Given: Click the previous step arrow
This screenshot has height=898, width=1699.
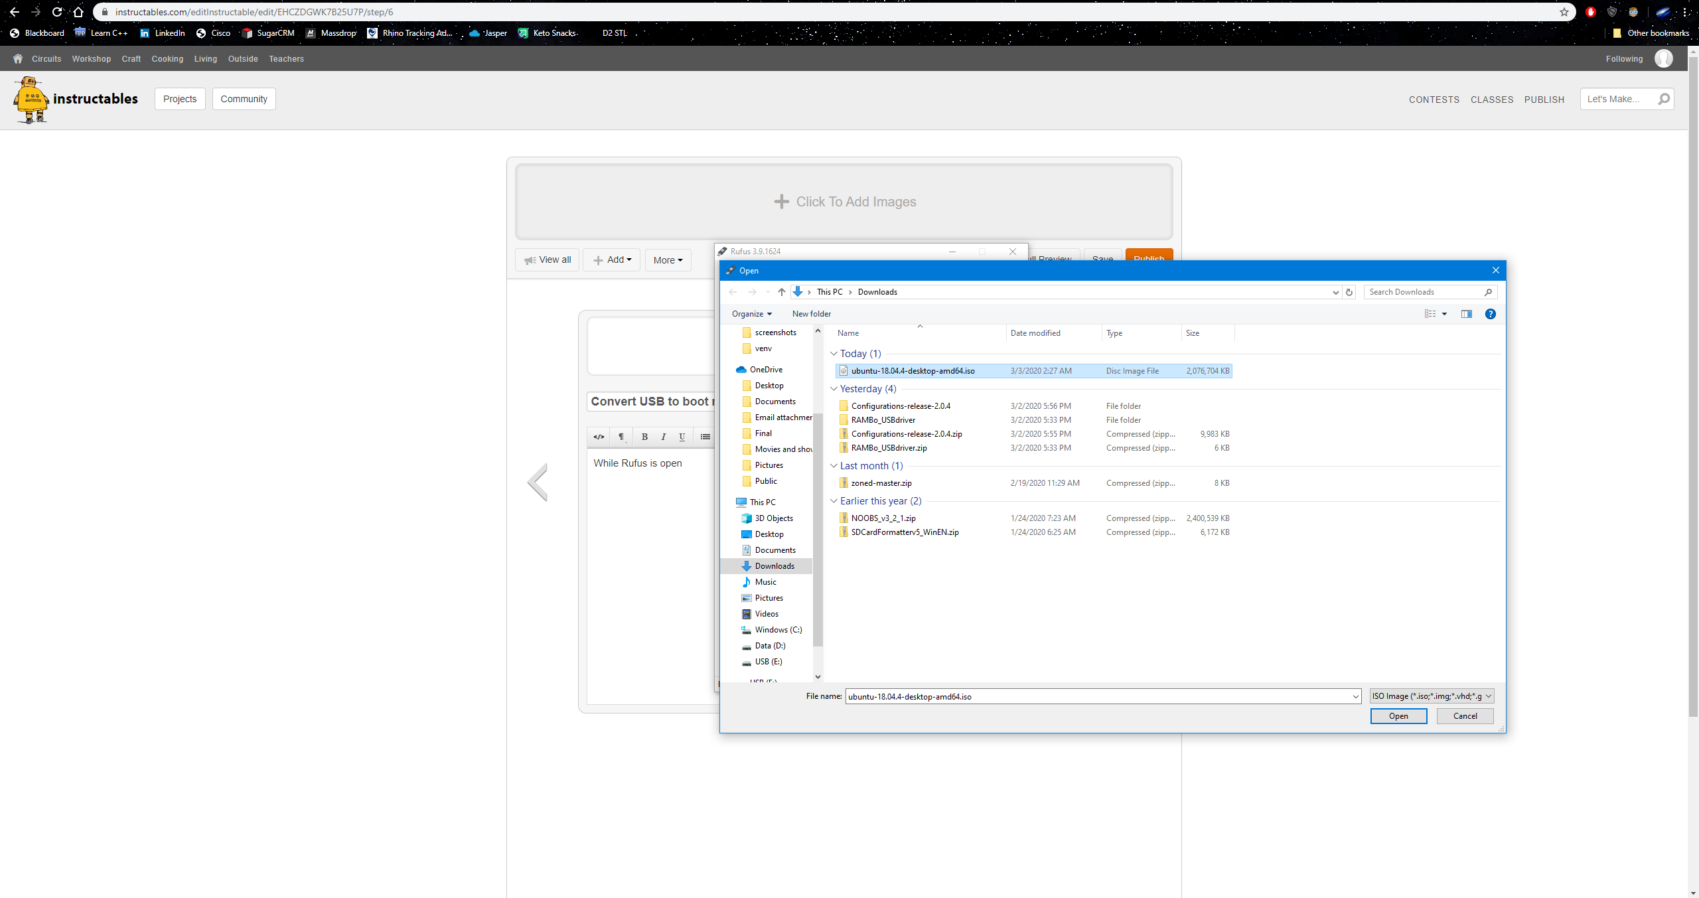Looking at the screenshot, I should (x=538, y=482).
